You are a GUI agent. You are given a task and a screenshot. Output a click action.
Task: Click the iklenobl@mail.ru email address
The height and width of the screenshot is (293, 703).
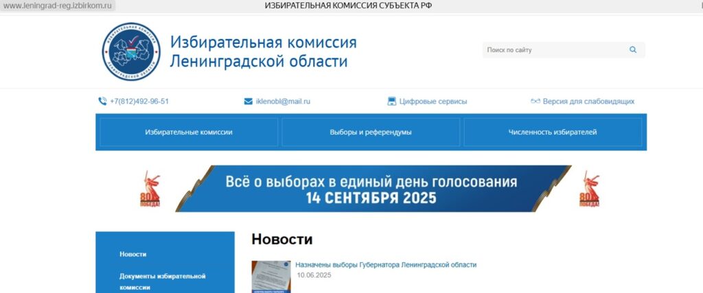click(283, 102)
